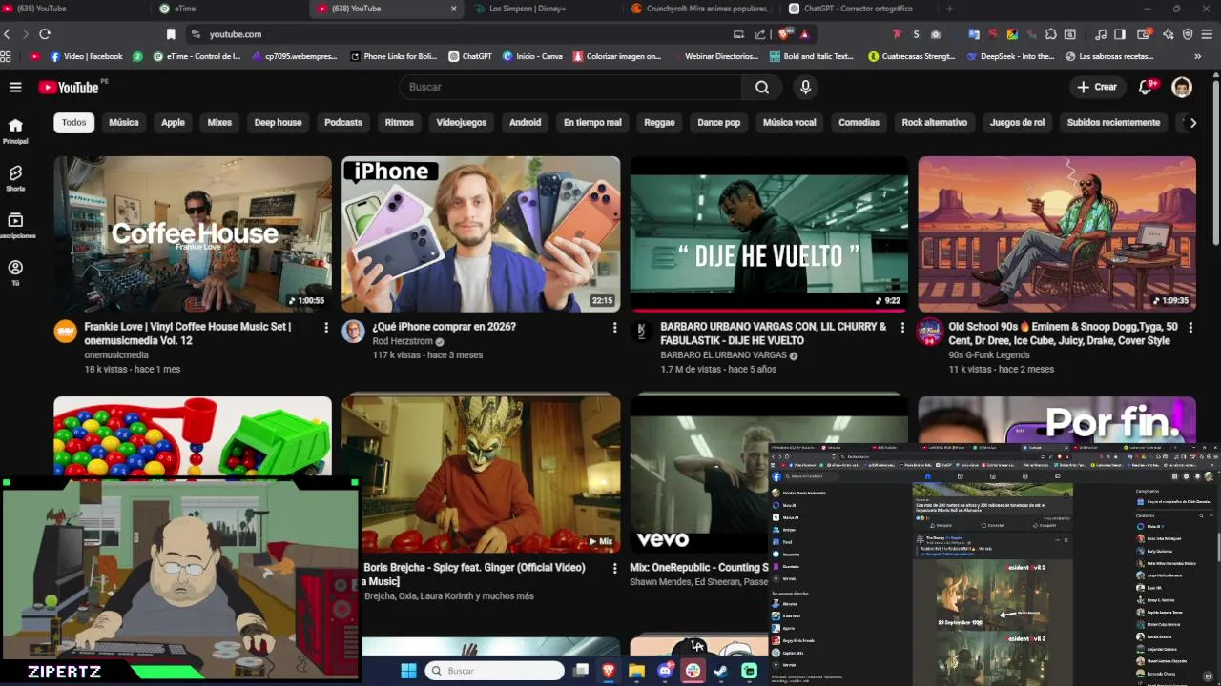The width and height of the screenshot is (1221, 686).
Task: Open the DeepSeek bookmark
Action: pyautogui.click(x=1009, y=56)
